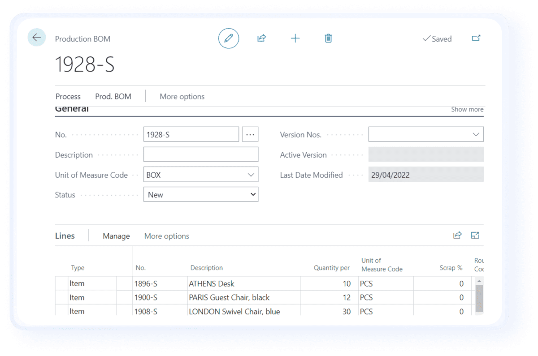Click the Lines section heading
This screenshot has height=356, width=538.
pos(65,236)
